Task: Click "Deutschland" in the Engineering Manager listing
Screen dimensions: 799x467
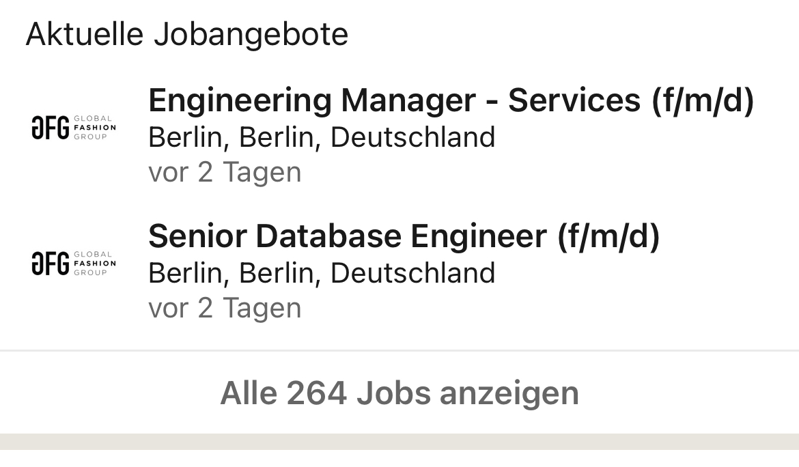Action: [412, 137]
